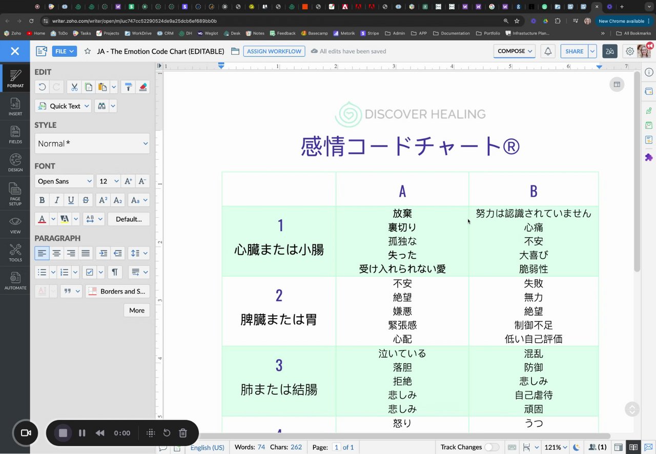
Task: Open the Default font settings button
Action: coord(129,219)
